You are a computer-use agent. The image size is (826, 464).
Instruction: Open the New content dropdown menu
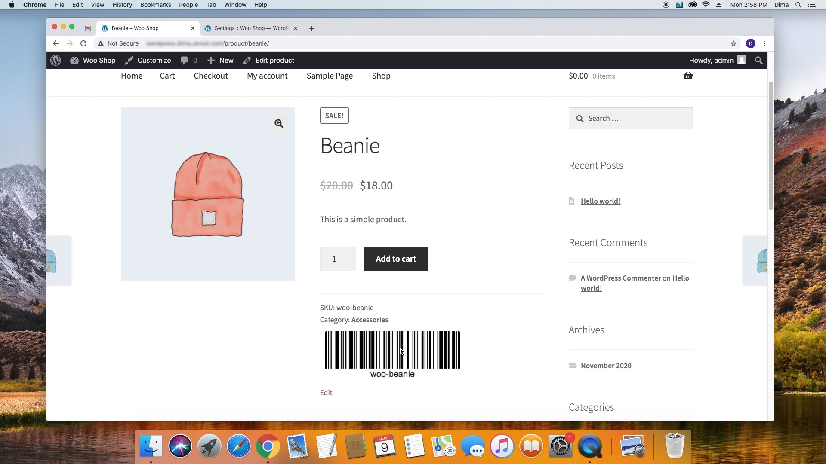point(221,60)
